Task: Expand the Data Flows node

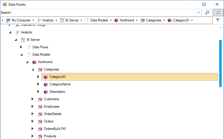Action: 21,47
